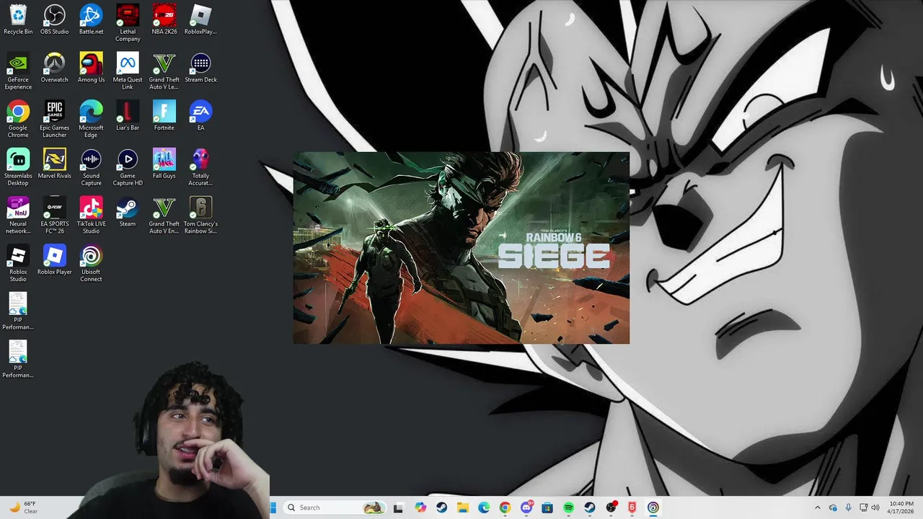Launch Overwatch from the desktop

point(55,68)
